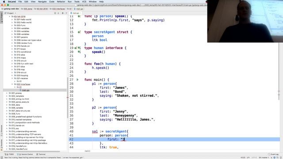283x159 pixels.
Task: Select the 011_composition-and-methods folder
Action: pos(26,123)
